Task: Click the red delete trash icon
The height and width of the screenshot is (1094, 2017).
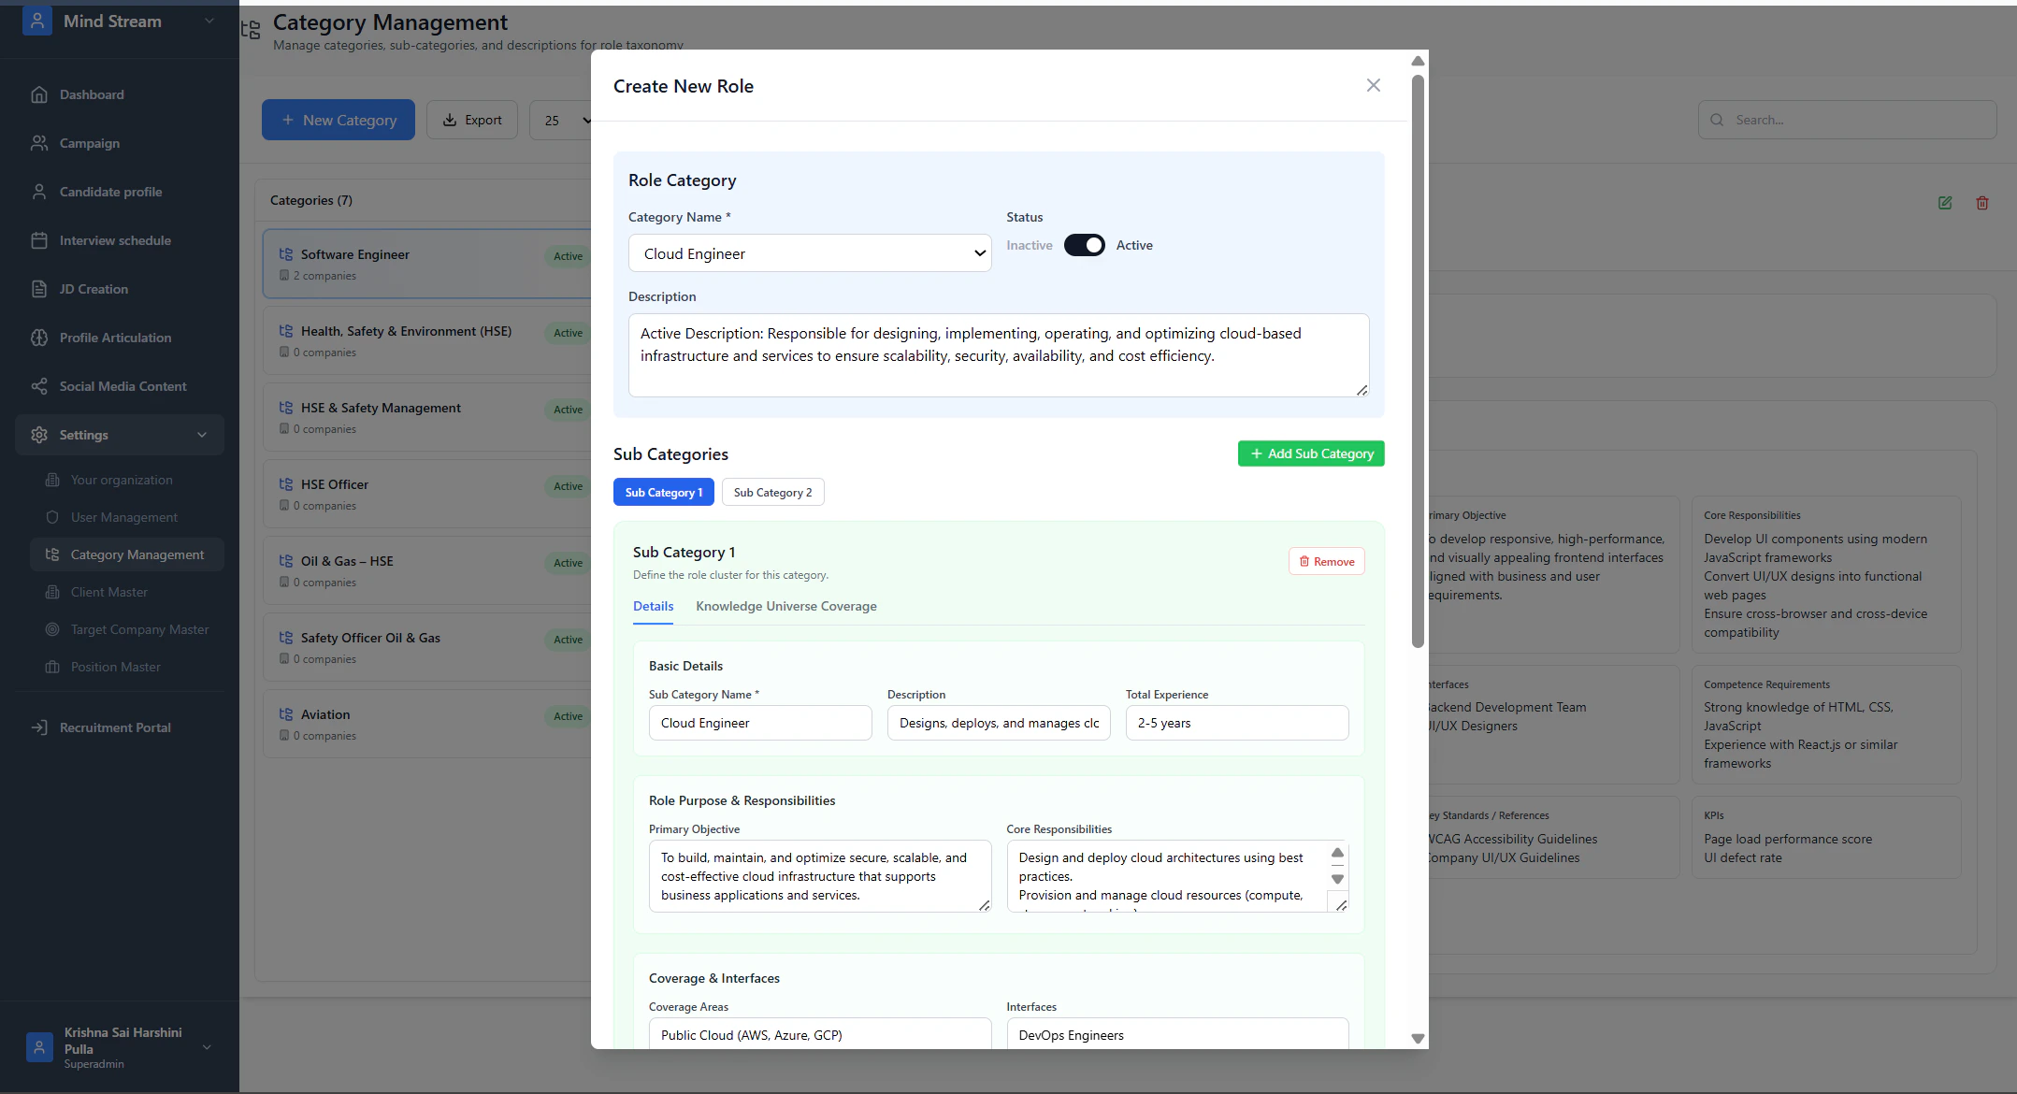Action: click(x=1982, y=203)
